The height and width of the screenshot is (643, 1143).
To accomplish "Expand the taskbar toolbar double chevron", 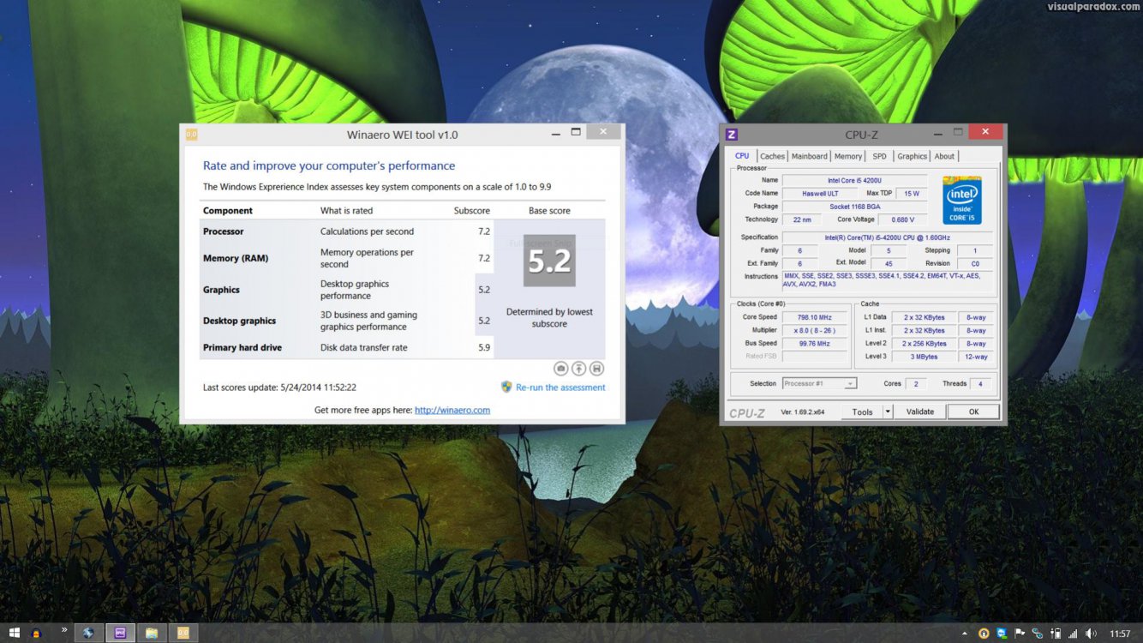I will point(64,629).
